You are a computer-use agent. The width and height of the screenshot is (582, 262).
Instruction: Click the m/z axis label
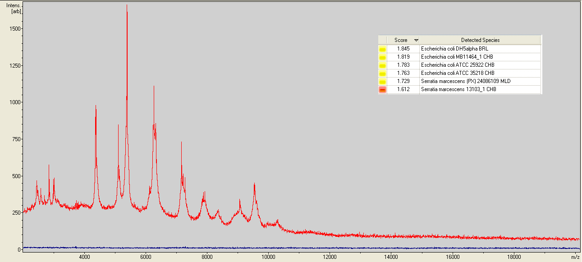(575, 257)
